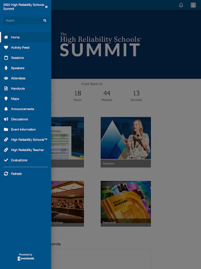Click the Maps pin icon
The height and width of the screenshot is (269, 201).
(6, 99)
